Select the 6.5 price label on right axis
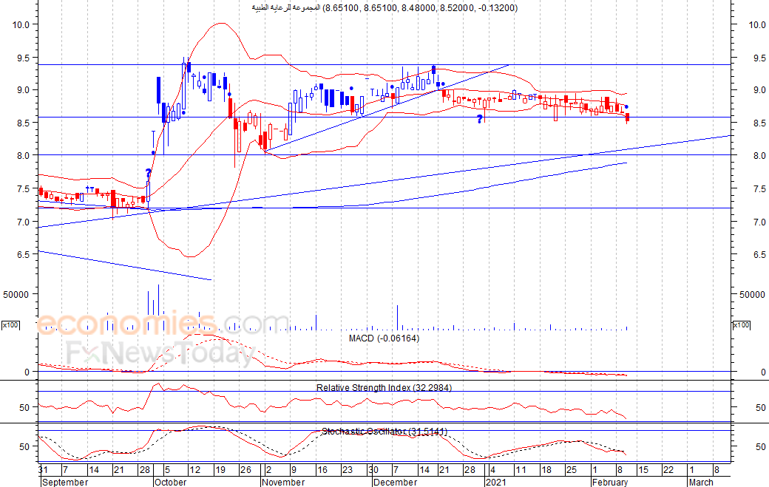 click(x=759, y=254)
